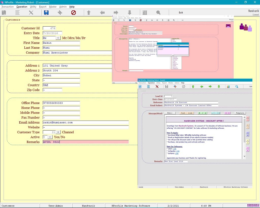Open the blue list icon in Leads window
260x208 pixels.
(148, 86)
